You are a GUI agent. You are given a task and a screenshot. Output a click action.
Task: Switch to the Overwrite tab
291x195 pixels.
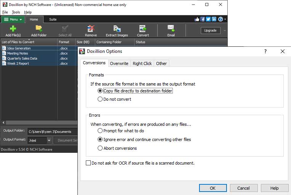(119, 63)
